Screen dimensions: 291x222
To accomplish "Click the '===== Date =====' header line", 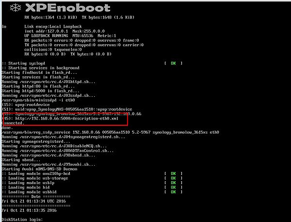I will [x=36, y=197].
